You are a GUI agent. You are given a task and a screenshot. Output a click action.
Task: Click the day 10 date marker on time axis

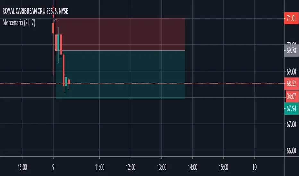[254, 166]
